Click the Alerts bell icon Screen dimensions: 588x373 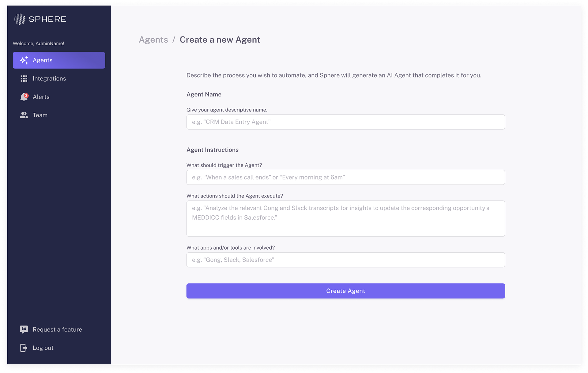click(23, 97)
